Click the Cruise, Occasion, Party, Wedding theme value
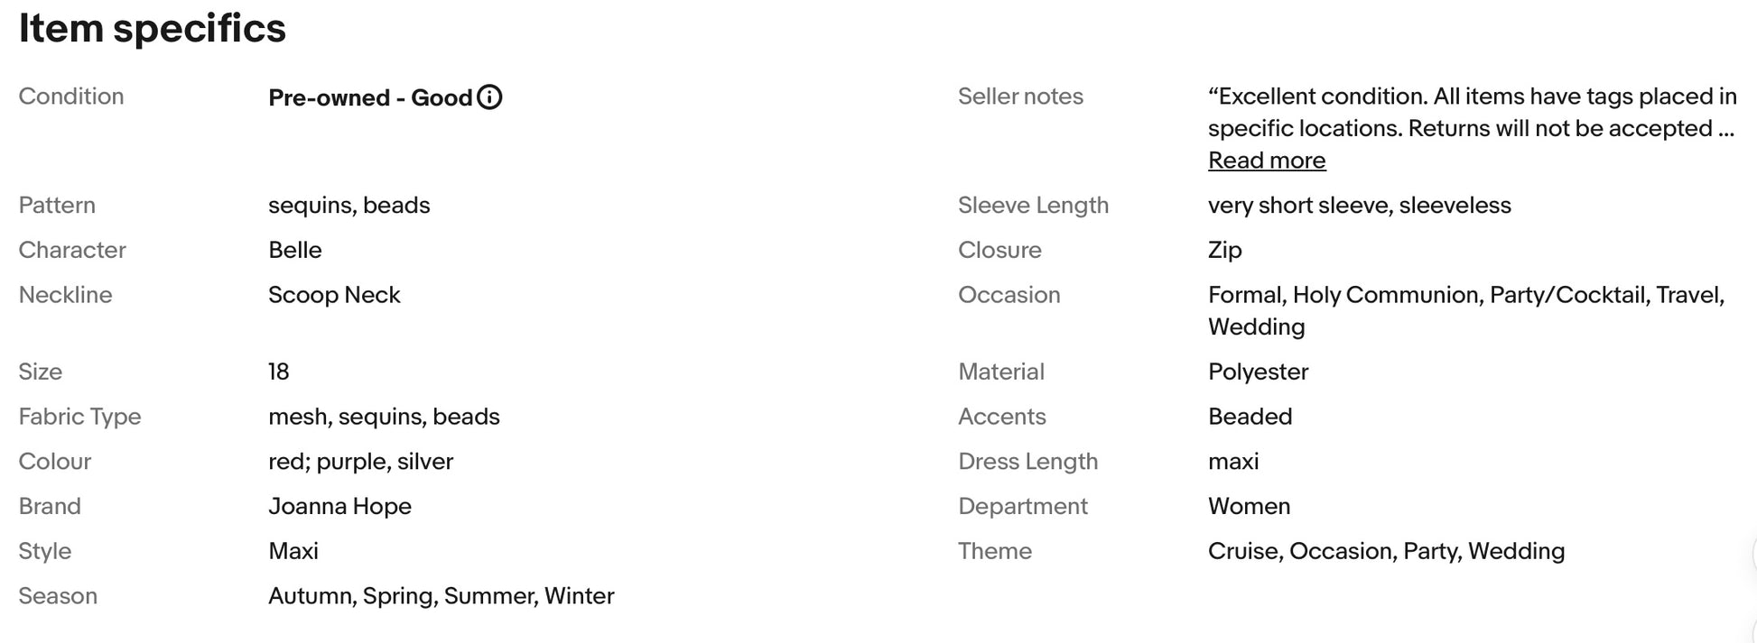 click(1386, 551)
